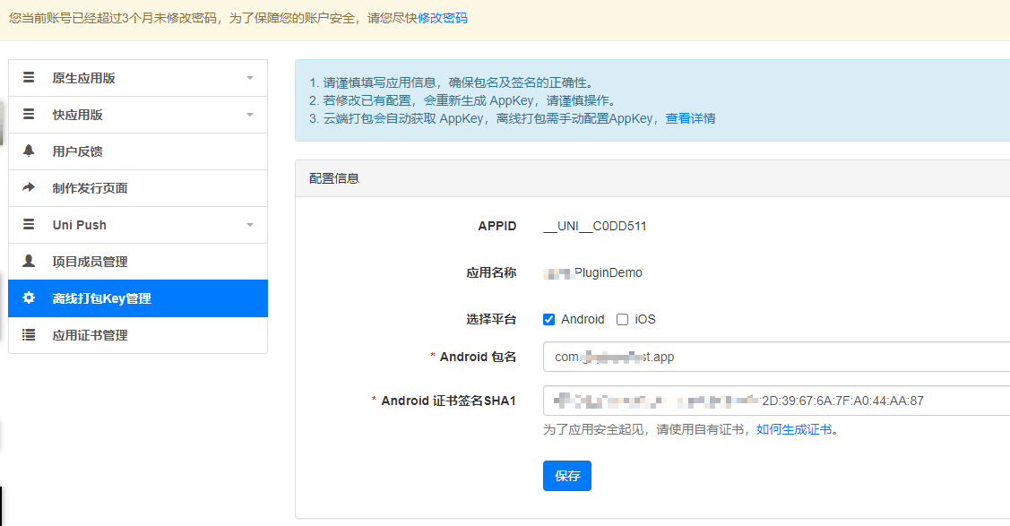Click the bell icon for 用户反馈
This screenshot has width=1010, height=526.
(29, 151)
